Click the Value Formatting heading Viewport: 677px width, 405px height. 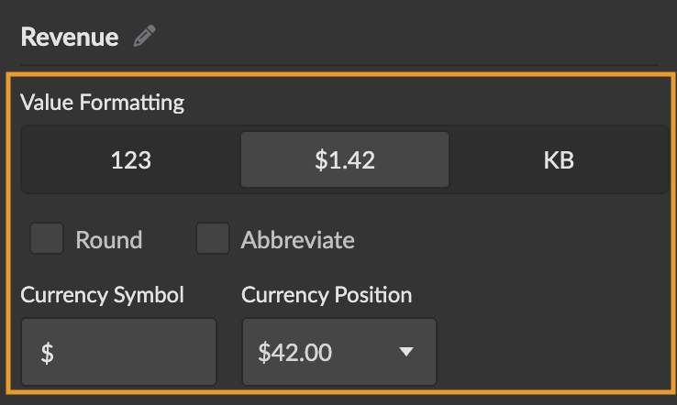(x=102, y=102)
